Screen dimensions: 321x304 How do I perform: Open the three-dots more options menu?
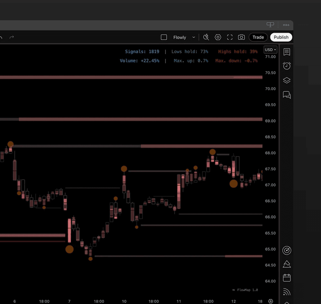(286, 25)
